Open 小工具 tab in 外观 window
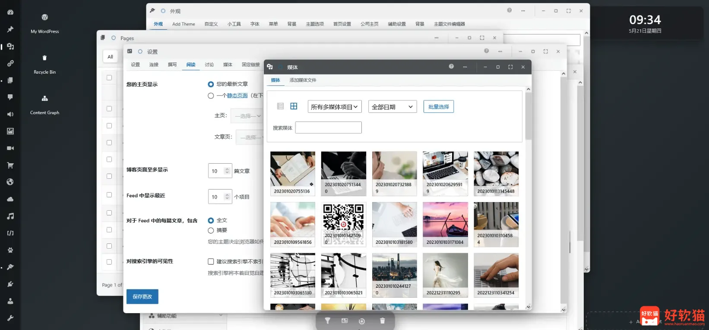 234,24
